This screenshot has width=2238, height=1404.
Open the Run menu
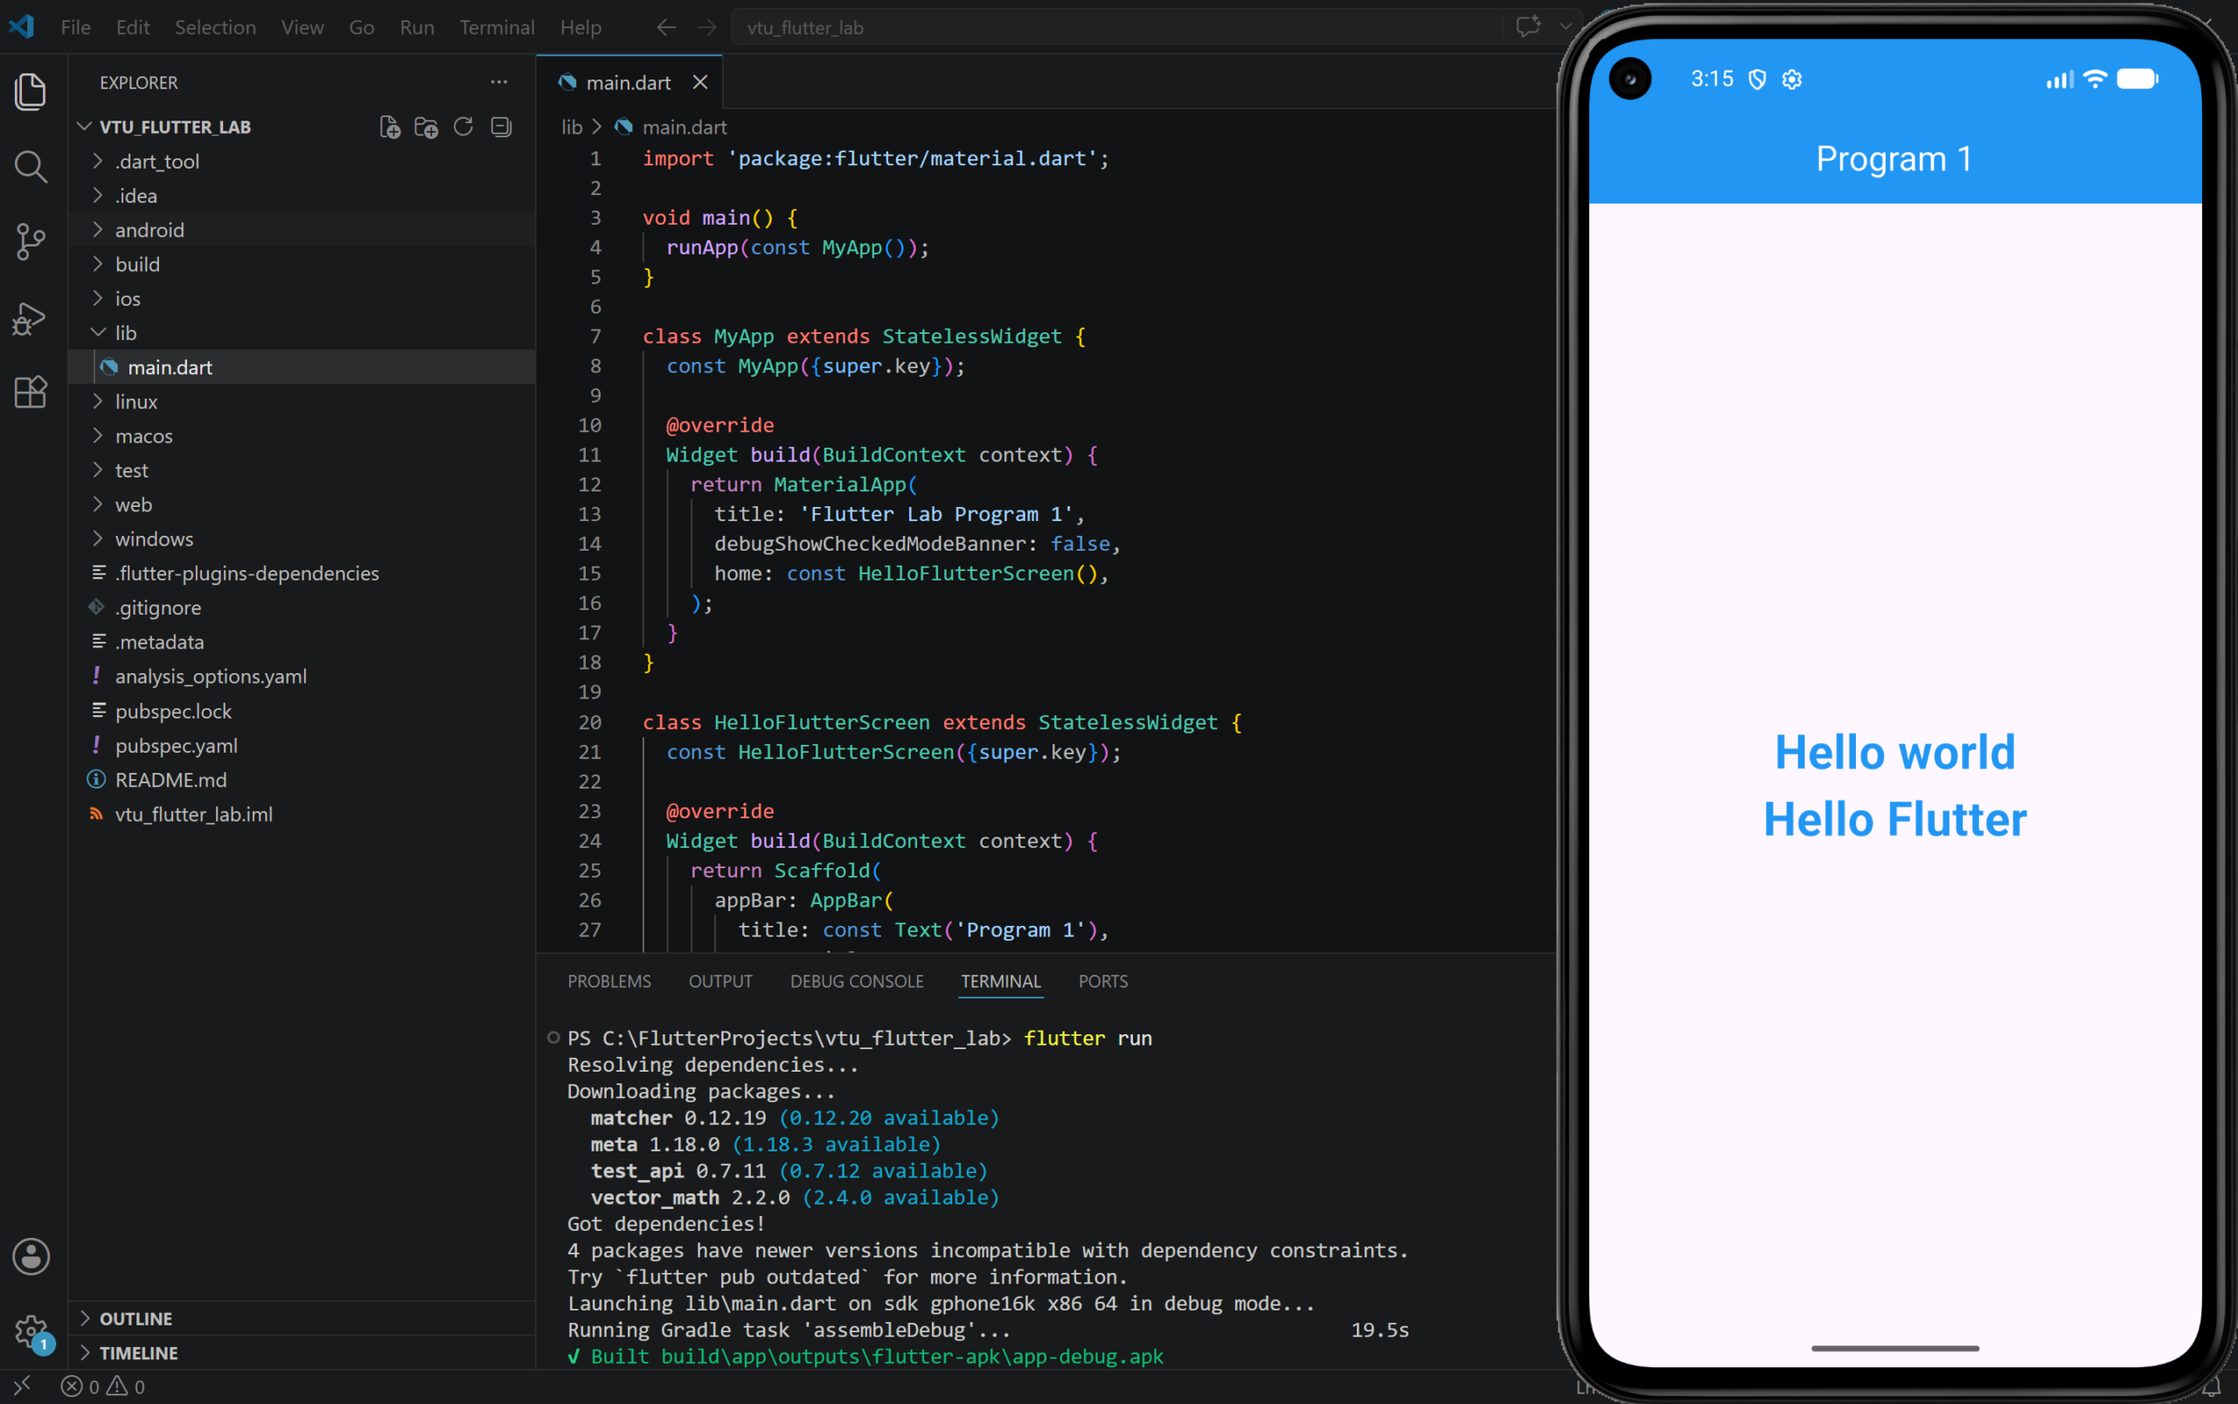[417, 27]
